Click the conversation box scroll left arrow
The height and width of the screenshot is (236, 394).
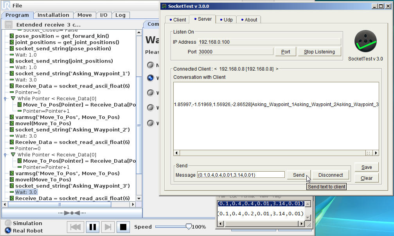tap(176, 153)
